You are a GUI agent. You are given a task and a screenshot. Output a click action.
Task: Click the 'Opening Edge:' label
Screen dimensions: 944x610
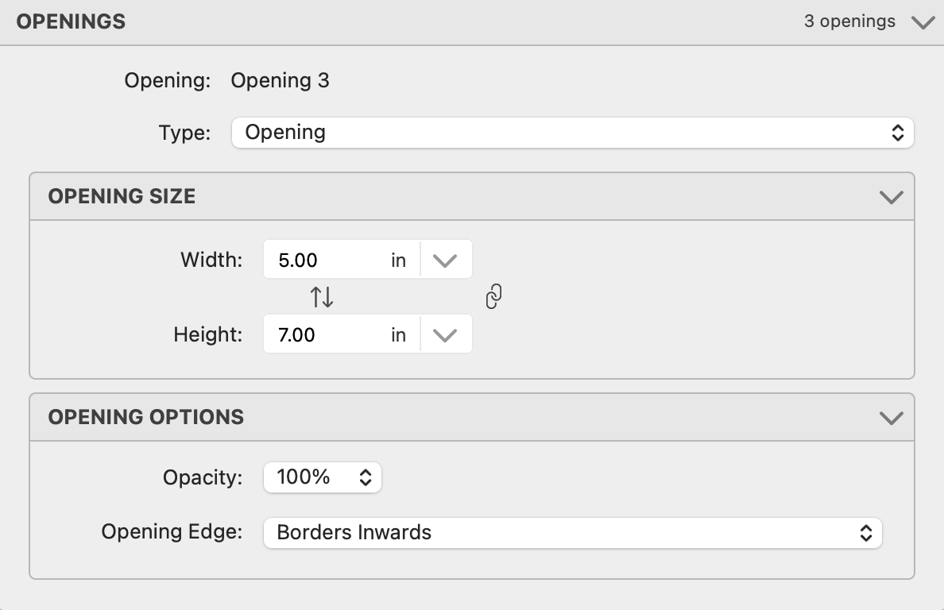[x=172, y=532]
